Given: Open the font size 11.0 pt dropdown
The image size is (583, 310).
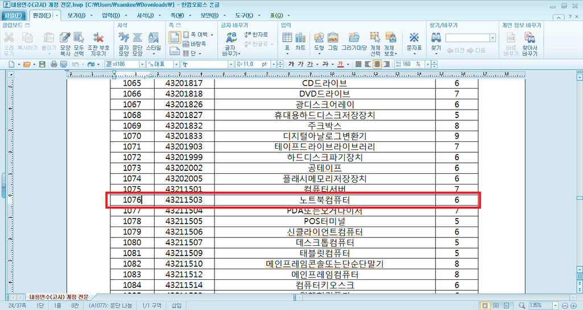Looking at the screenshot, I should (x=272, y=64).
